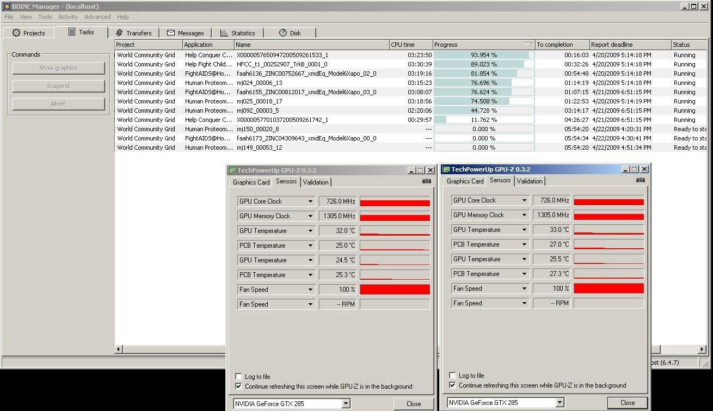Enable Log to file in right GPU-Z window
Screen dimensions: 713x411
click(452, 375)
